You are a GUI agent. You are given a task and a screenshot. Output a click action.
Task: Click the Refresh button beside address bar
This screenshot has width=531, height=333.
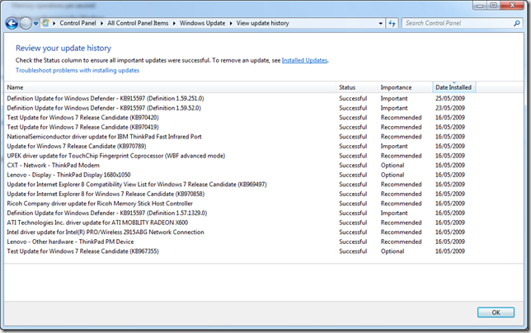tap(392, 23)
